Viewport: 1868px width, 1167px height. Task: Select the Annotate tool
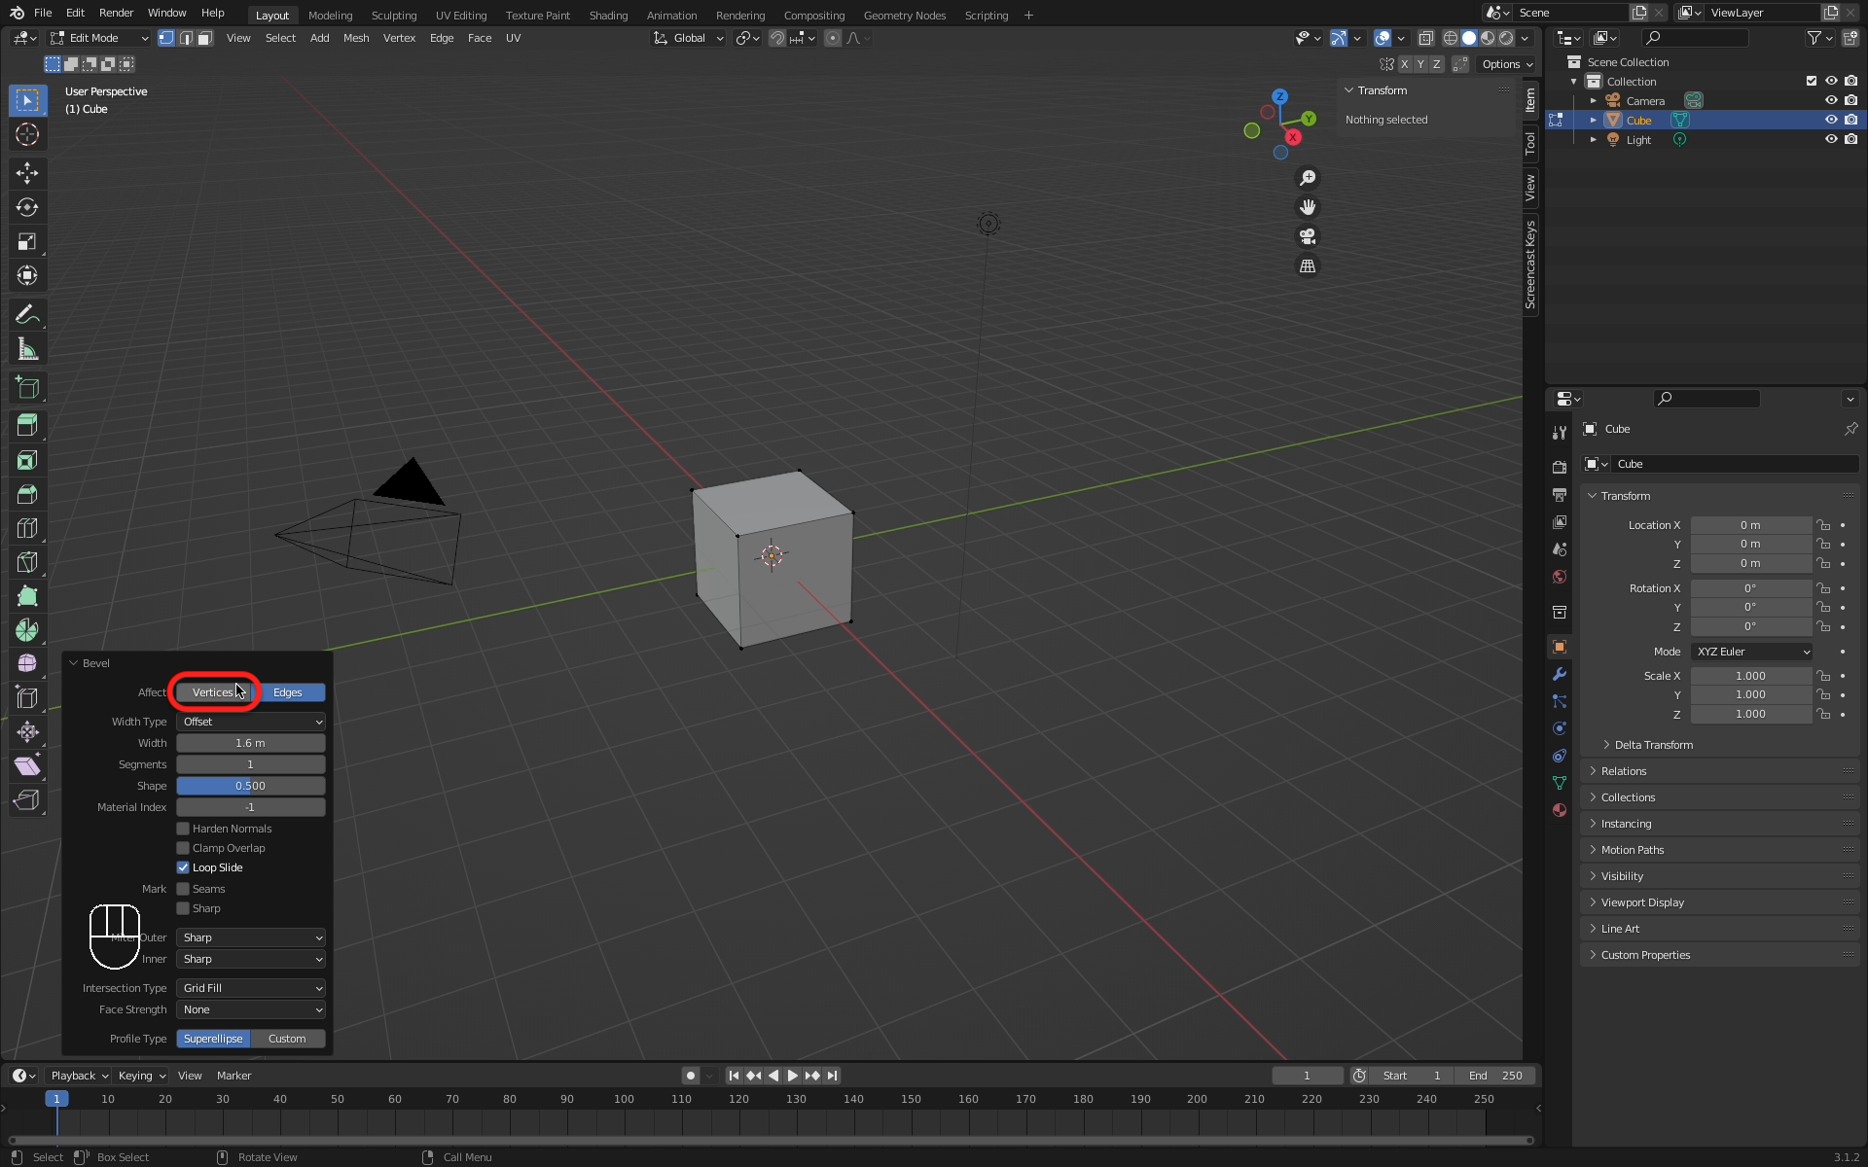tap(27, 314)
